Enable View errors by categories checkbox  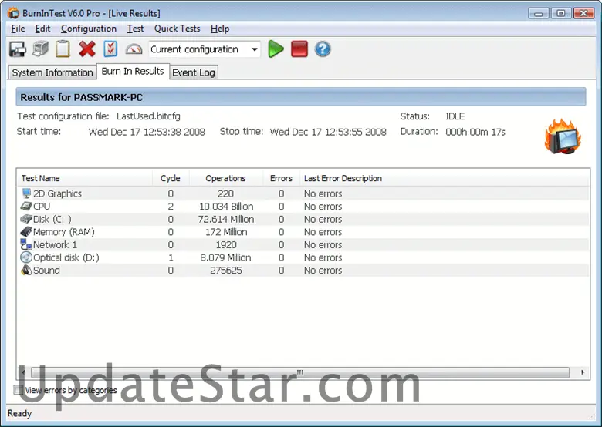pos(19,390)
